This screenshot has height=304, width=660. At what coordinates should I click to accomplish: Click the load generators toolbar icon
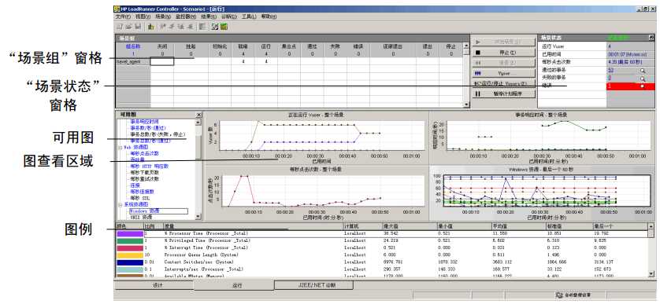click(x=151, y=27)
